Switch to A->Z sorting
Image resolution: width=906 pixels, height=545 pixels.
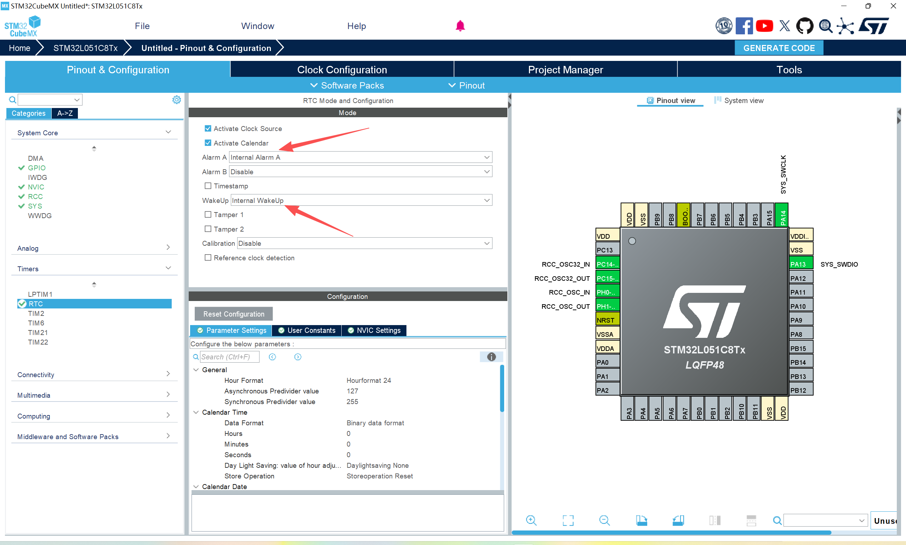click(x=64, y=113)
